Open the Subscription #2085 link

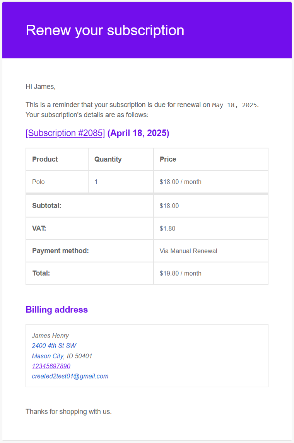[65, 133]
